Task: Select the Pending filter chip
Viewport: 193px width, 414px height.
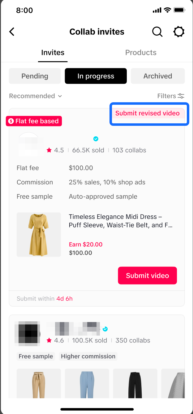Action: [35, 76]
